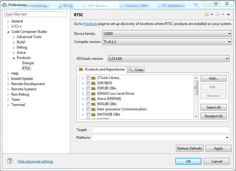
Task: Enable the MATHLIB C66x checkbox
Action: 88,115
